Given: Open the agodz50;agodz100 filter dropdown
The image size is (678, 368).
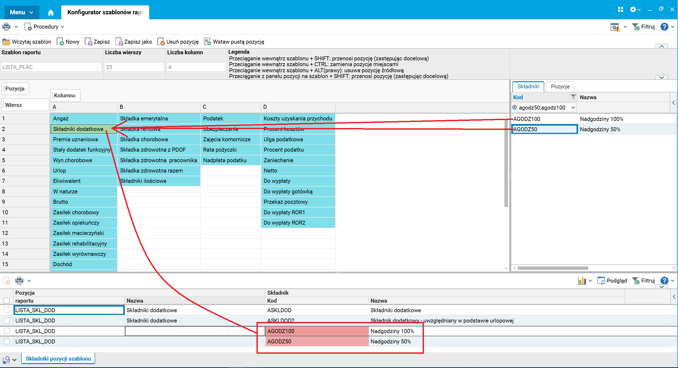Looking at the screenshot, I should (573, 108).
